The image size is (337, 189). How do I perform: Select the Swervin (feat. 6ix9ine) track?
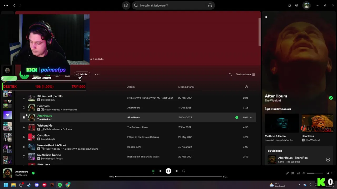(x=51, y=145)
